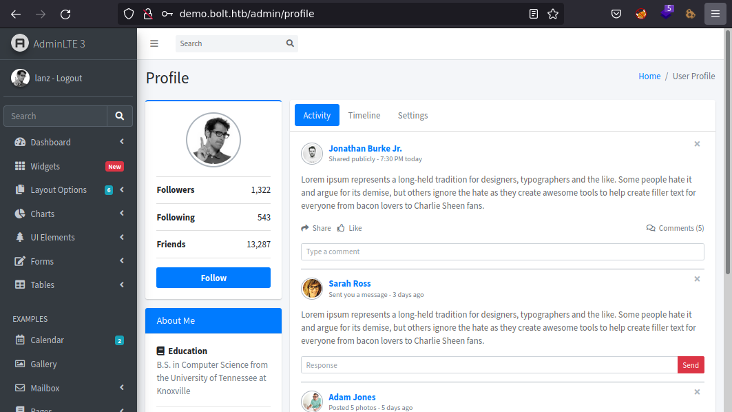Focus the top navbar Search field
The height and width of the screenshot is (412, 732).
click(x=229, y=43)
